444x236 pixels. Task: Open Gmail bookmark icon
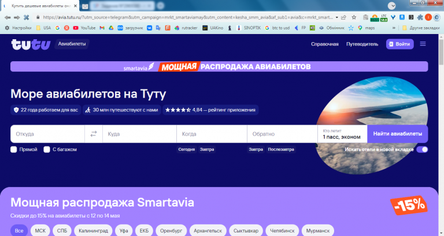(102, 28)
